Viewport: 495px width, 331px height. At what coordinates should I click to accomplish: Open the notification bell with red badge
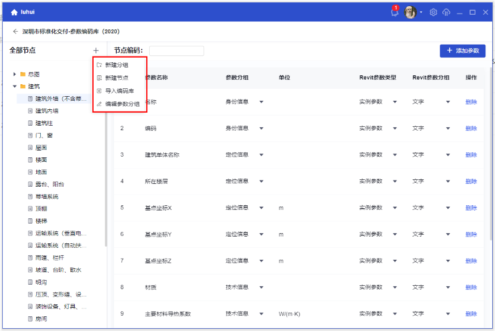coord(395,12)
